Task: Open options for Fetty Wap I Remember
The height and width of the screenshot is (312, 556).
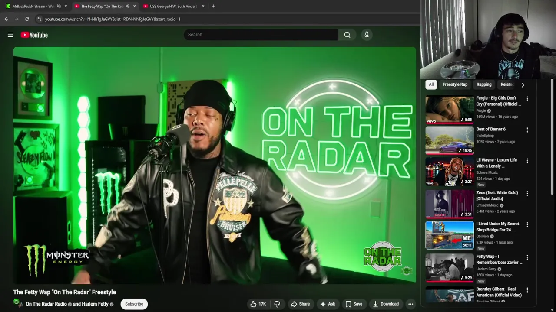Action: (x=527, y=257)
